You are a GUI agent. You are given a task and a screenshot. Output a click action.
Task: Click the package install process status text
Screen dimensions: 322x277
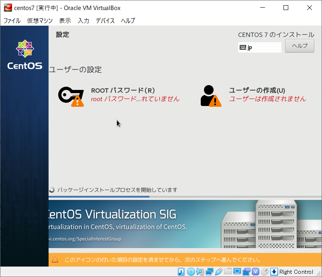(x=117, y=190)
